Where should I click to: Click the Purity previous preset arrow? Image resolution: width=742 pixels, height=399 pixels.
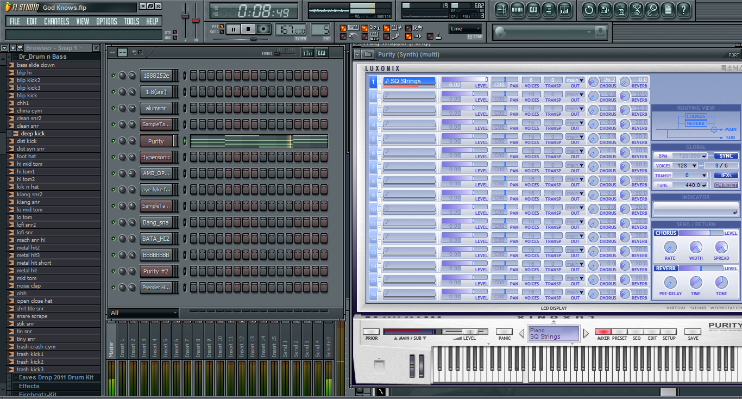(521, 333)
